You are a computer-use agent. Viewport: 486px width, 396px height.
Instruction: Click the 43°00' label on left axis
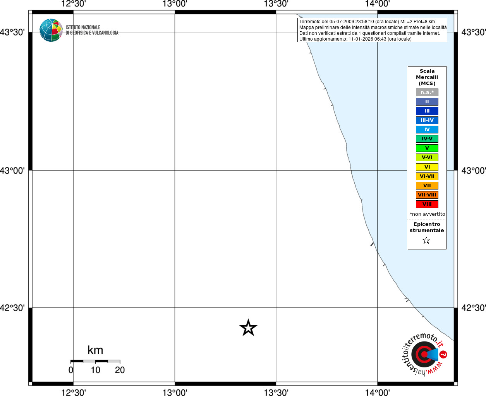coord(12,171)
